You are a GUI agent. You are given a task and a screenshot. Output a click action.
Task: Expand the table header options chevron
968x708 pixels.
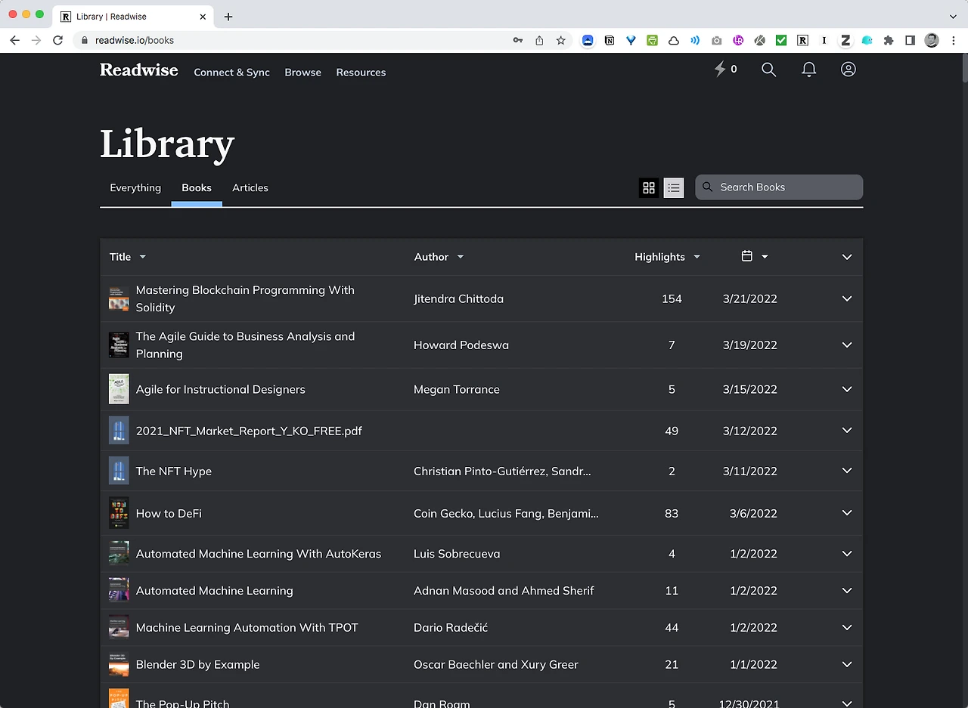pyautogui.click(x=847, y=257)
